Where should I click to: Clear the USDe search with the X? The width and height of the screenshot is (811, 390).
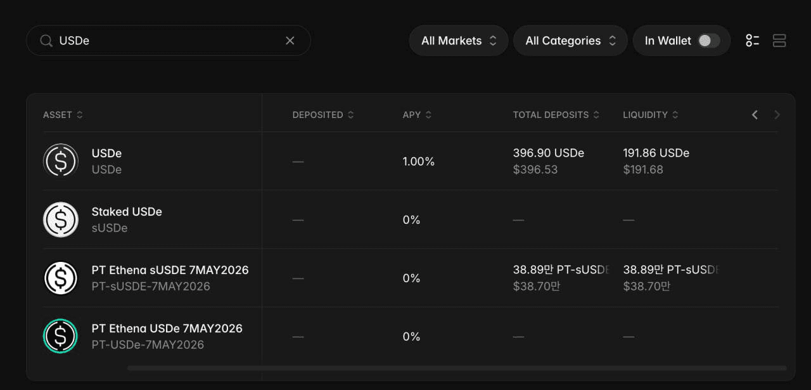point(290,40)
